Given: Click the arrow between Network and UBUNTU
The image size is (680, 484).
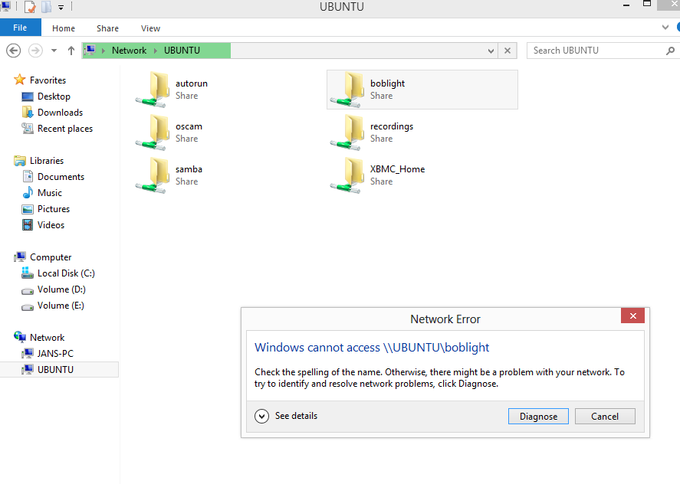Looking at the screenshot, I should 156,51.
